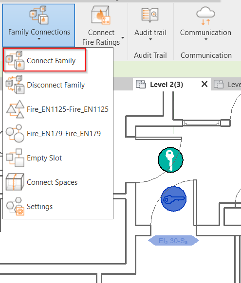Viewport: 241px width, 283px height.
Task: Click the Communication cloud icon
Action: (205, 16)
